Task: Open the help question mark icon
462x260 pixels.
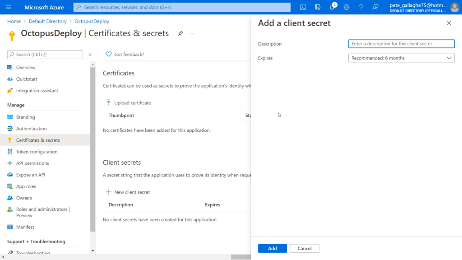Action: tap(360, 7)
